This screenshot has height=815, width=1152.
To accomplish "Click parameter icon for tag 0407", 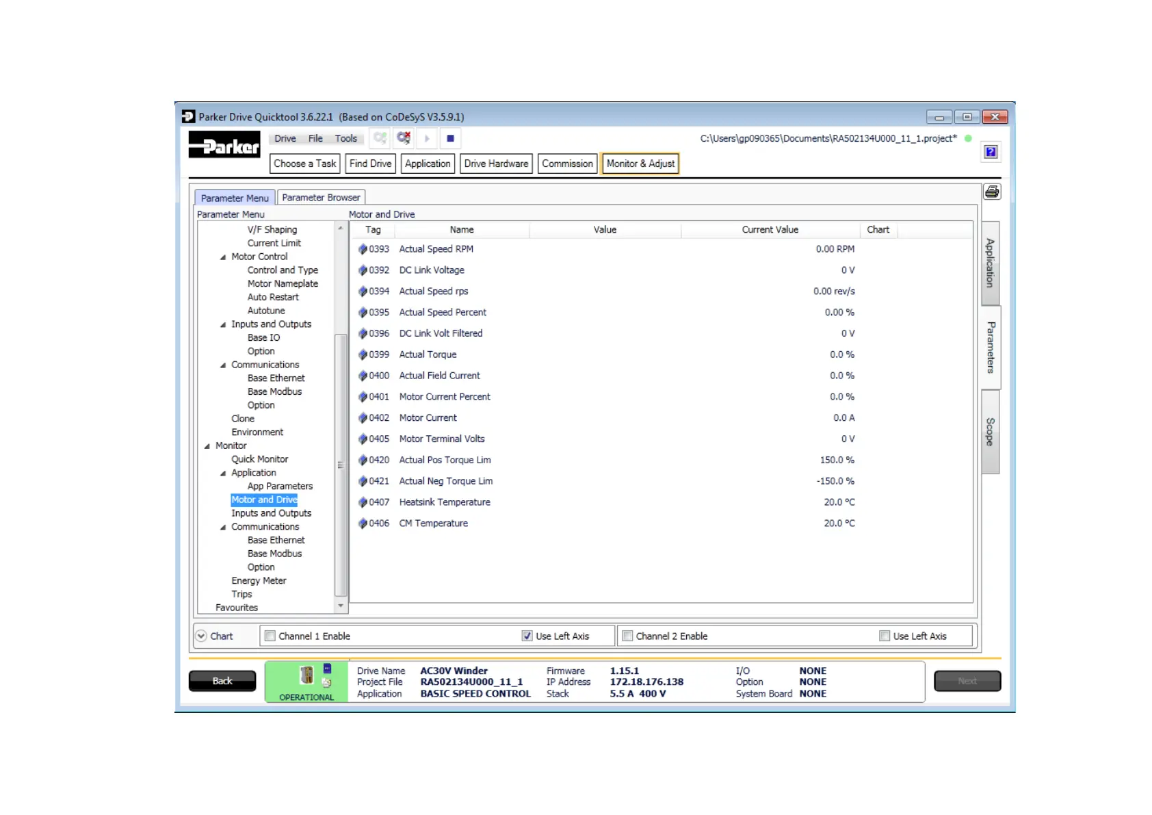I will pos(363,502).
